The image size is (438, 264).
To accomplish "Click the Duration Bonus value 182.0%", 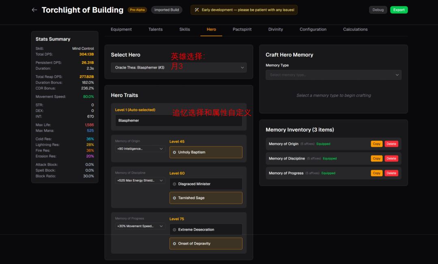I will pos(88,82).
